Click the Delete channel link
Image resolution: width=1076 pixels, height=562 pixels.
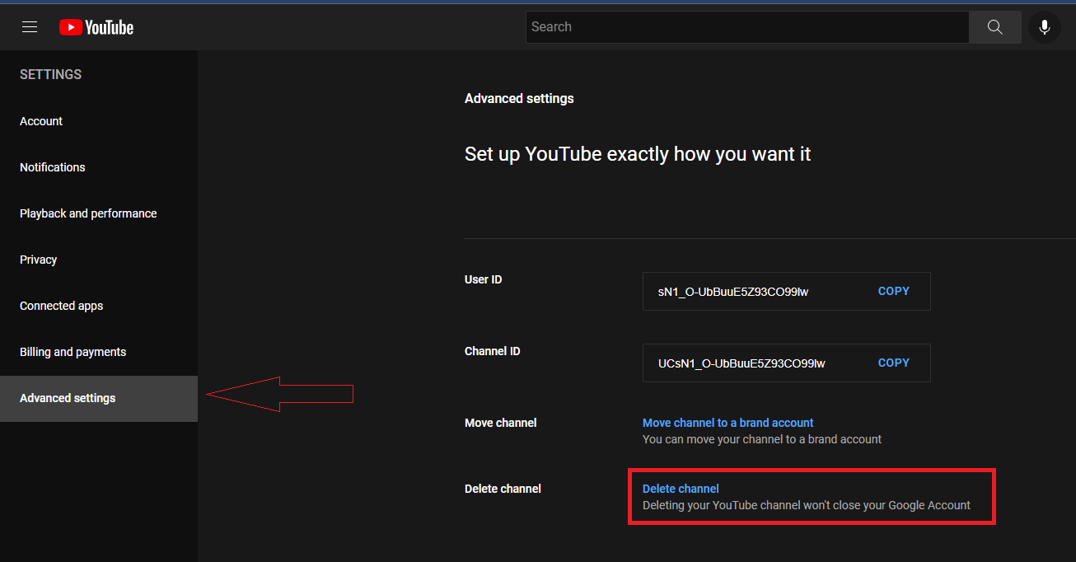681,489
